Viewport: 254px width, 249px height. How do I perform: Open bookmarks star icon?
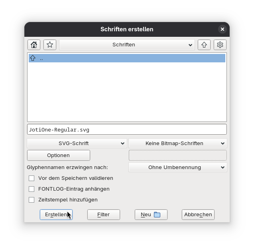point(50,45)
